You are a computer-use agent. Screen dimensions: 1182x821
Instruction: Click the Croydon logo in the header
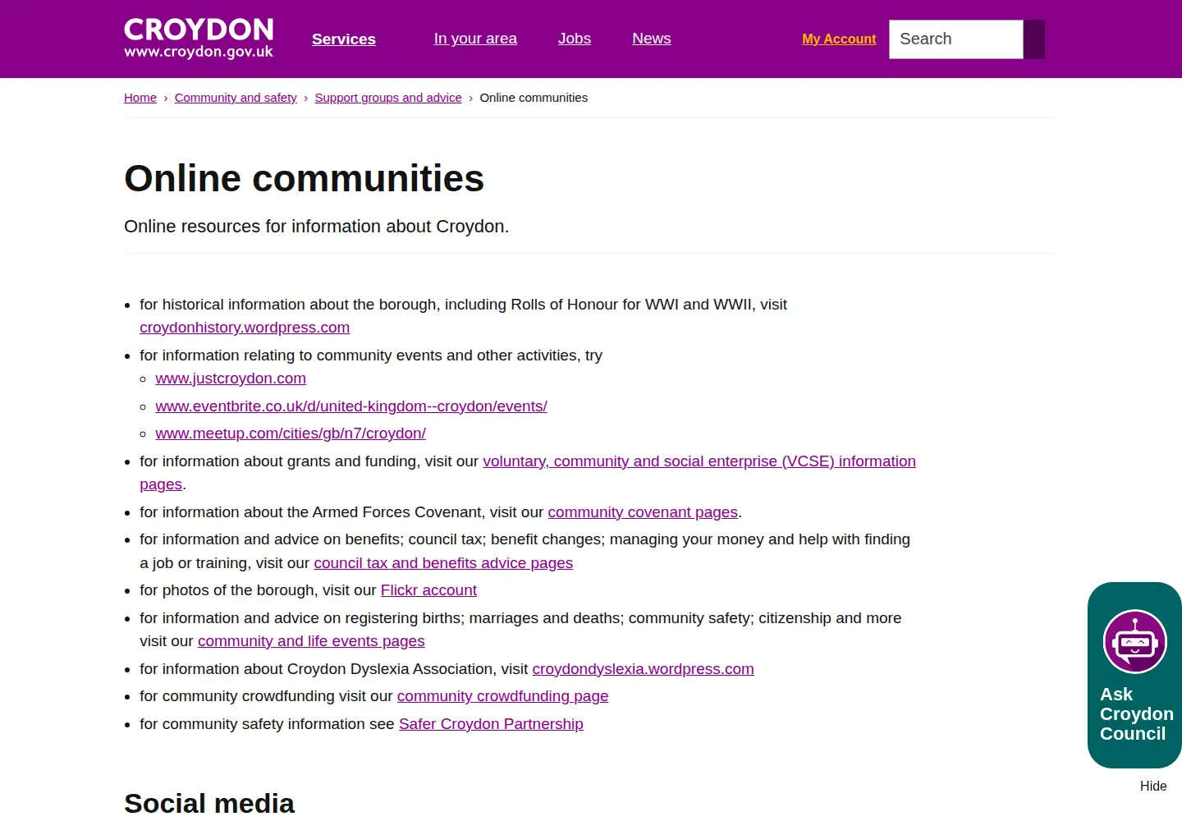click(x=199, y=39)
